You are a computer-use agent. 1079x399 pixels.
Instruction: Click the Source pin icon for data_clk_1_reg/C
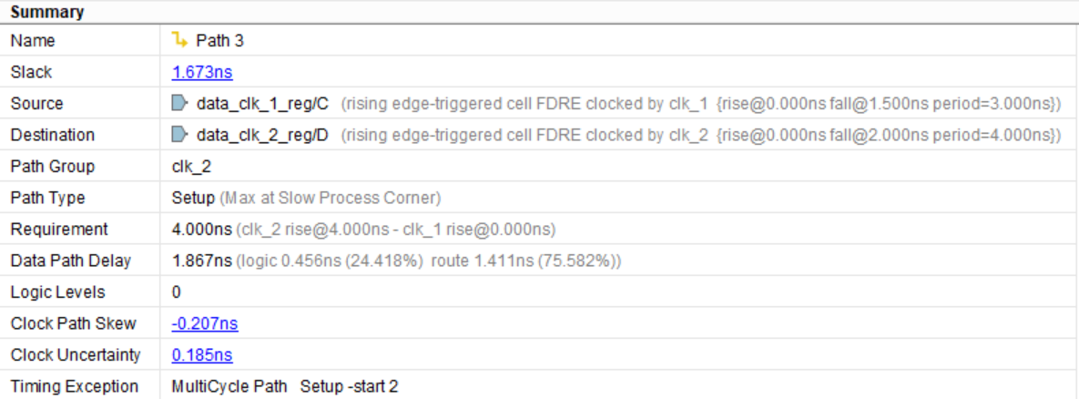coord(178,104)
